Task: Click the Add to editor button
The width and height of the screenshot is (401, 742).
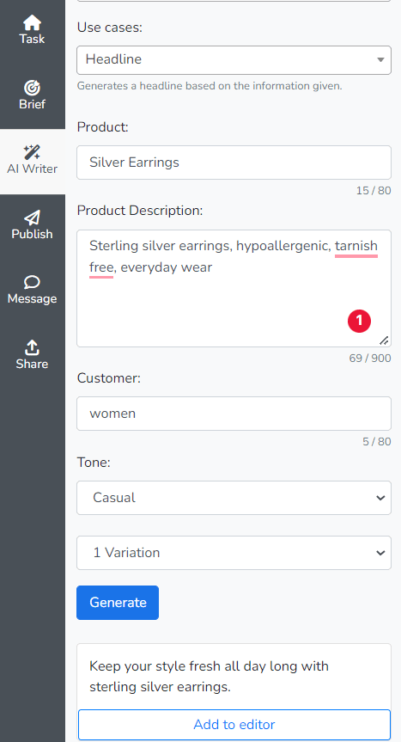Action: tap(234, 725)
